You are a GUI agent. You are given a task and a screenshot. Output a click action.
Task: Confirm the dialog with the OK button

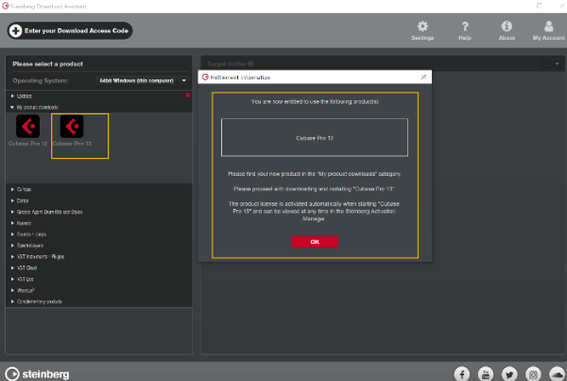coord(315,242)
